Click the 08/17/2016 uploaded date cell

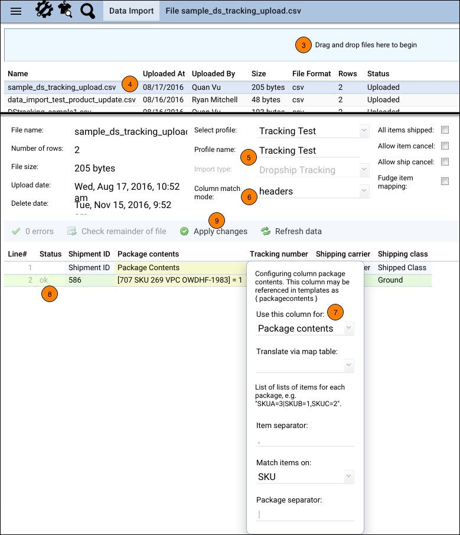[x=163, y=87]
